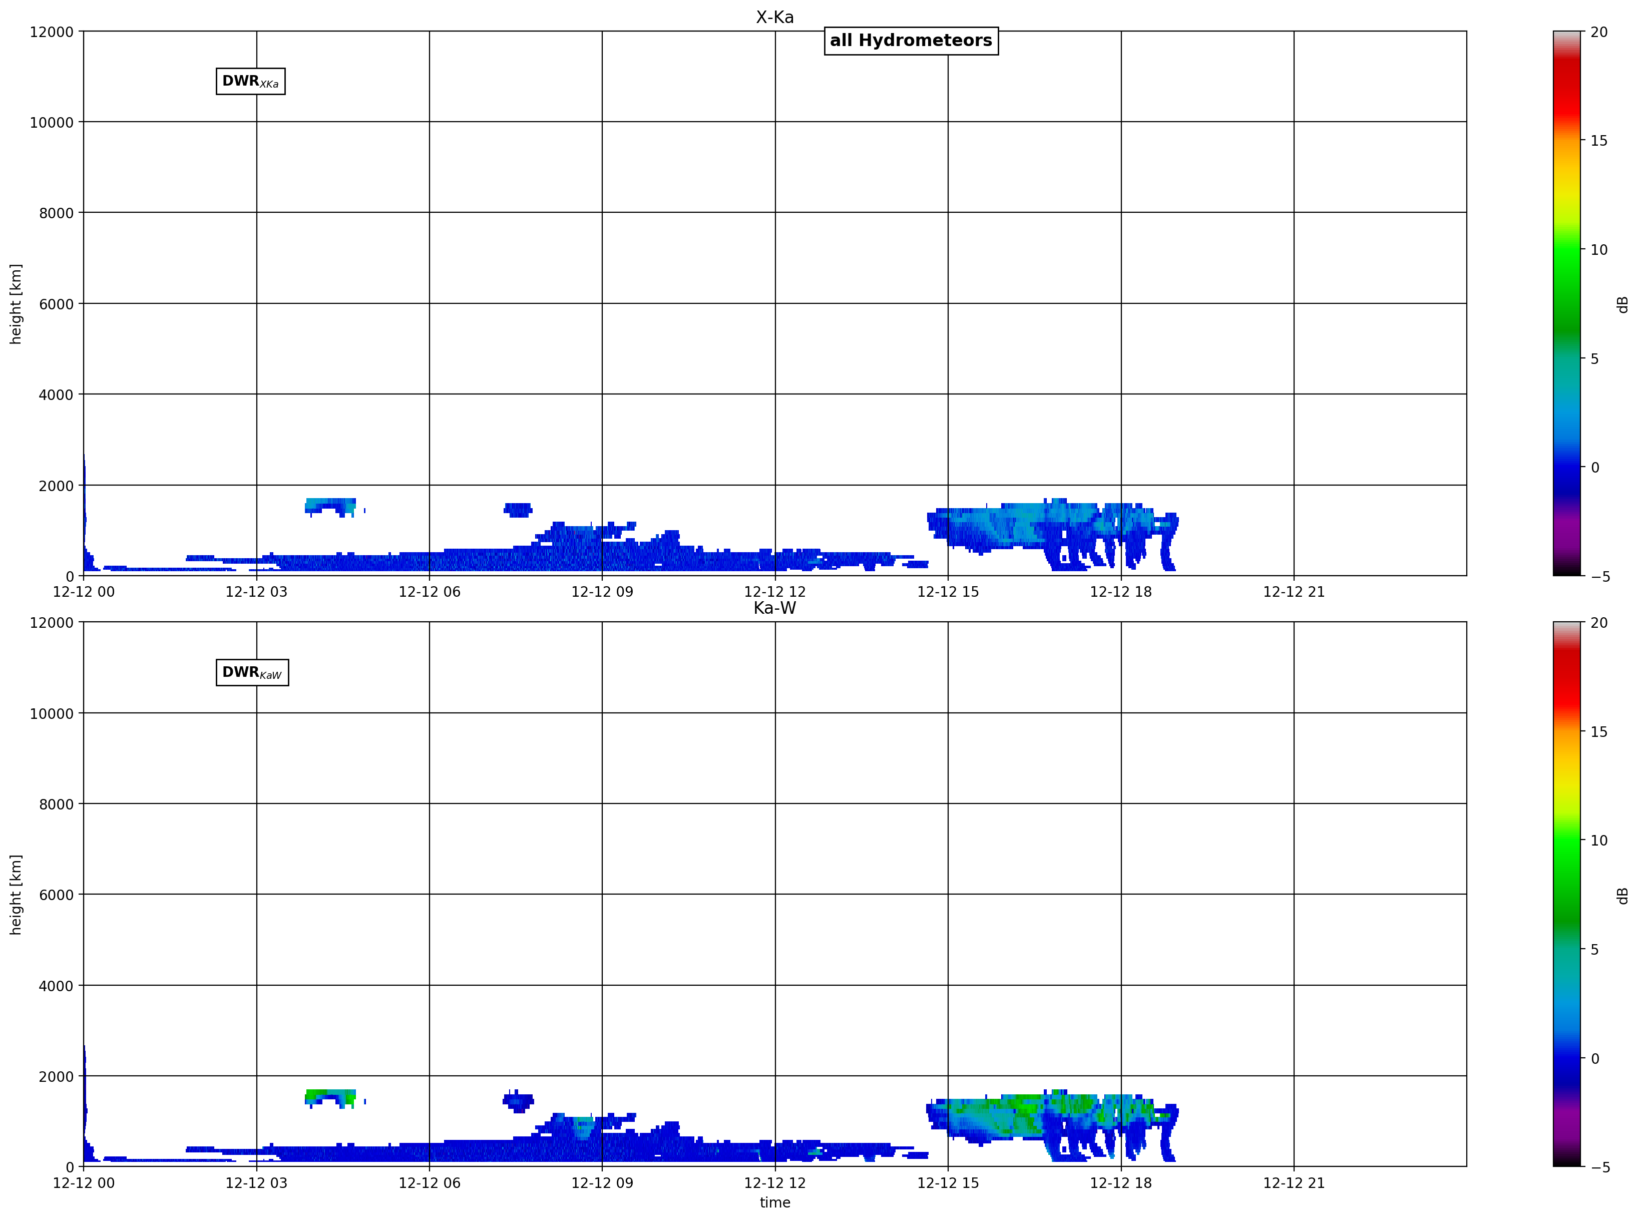Image resolution: width=1640 pixels, height=1220 pixels.
Task: Click the Ka-W plot's colorbar gradient
Action: point(1566,894)
